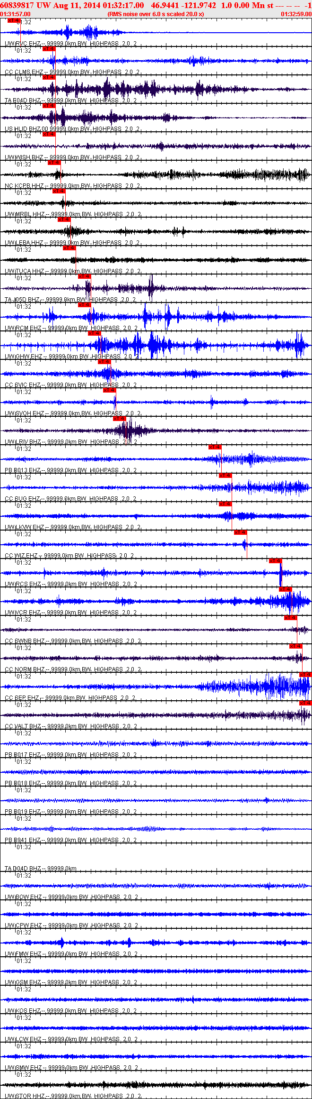
Task: Click red pick flag on BVIC trace
Action: [104, 362]
